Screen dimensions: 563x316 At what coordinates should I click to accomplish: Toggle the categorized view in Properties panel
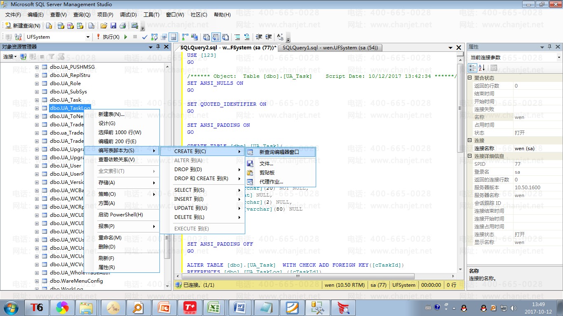tap(473, 67)
